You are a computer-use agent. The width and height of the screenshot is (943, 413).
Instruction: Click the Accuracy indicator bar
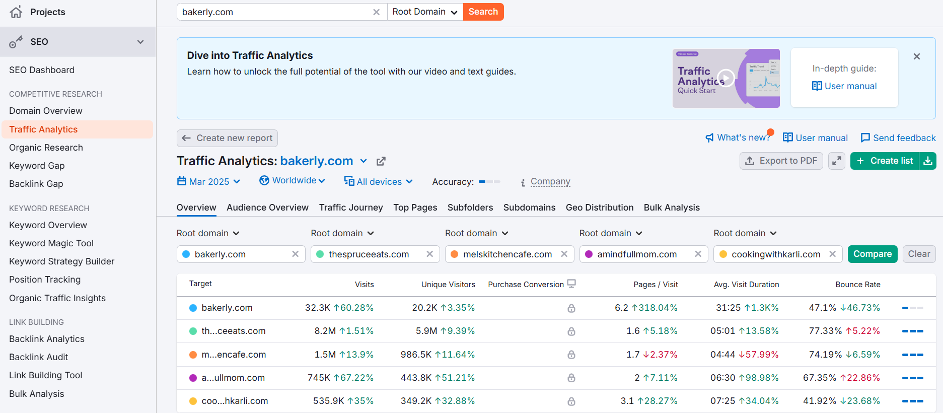pos(489,181)
